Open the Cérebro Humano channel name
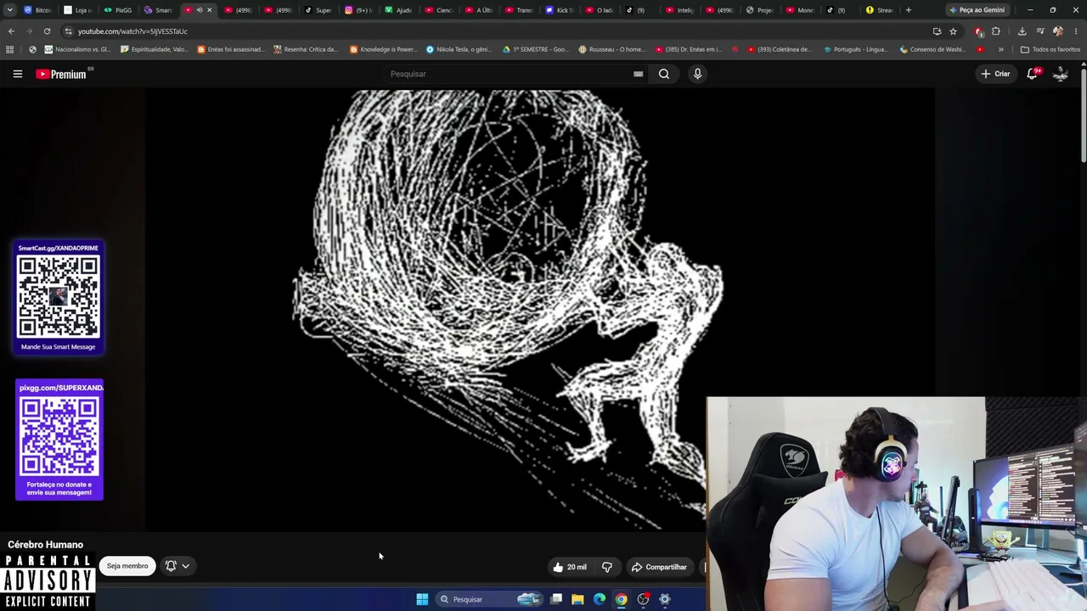This screenshot has width=1087, height=611. pyautogui.click(x=46, y=545)
